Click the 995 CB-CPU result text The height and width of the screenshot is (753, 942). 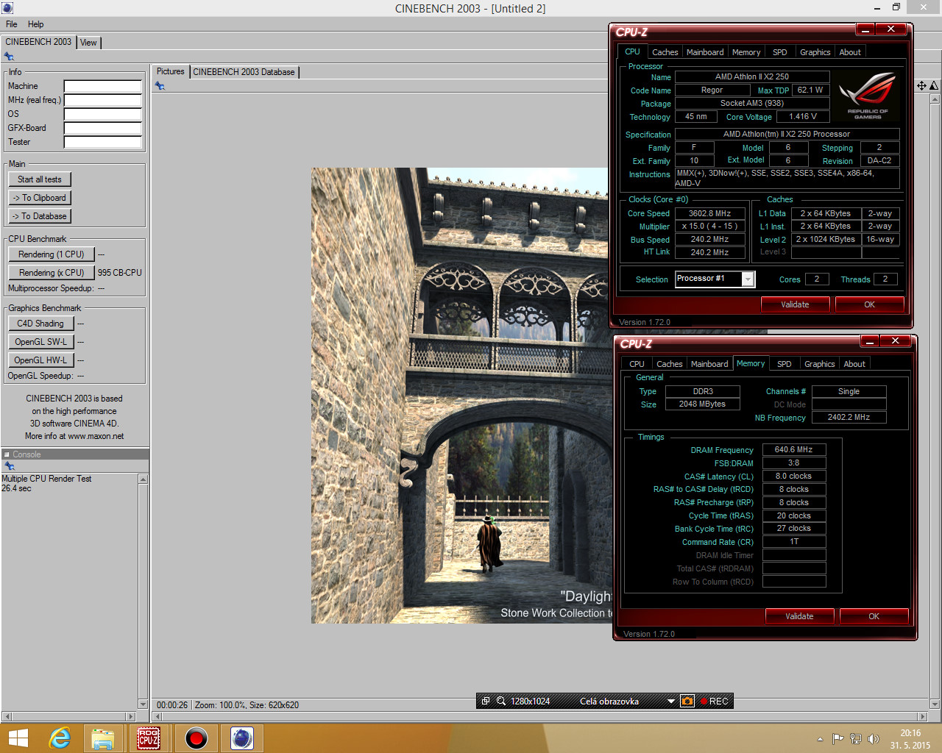[120, 273]
